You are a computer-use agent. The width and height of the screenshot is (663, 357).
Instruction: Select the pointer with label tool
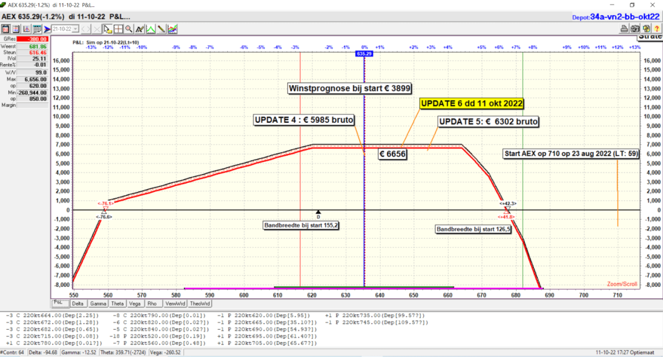[108, 29]
